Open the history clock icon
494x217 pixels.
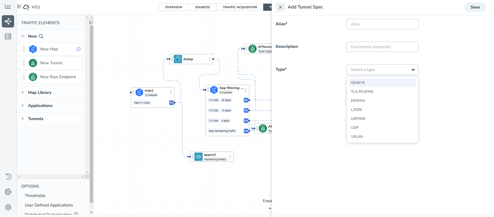point(8,176)
